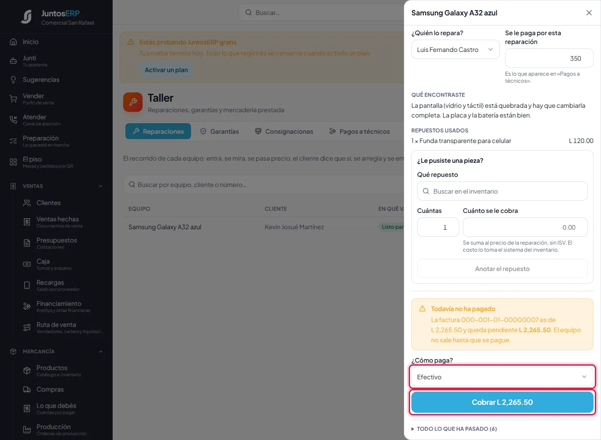The width and height of the screenshot is (601, 440).
Task: Click the orange Taller wrench icon
Action: (133, 102)
